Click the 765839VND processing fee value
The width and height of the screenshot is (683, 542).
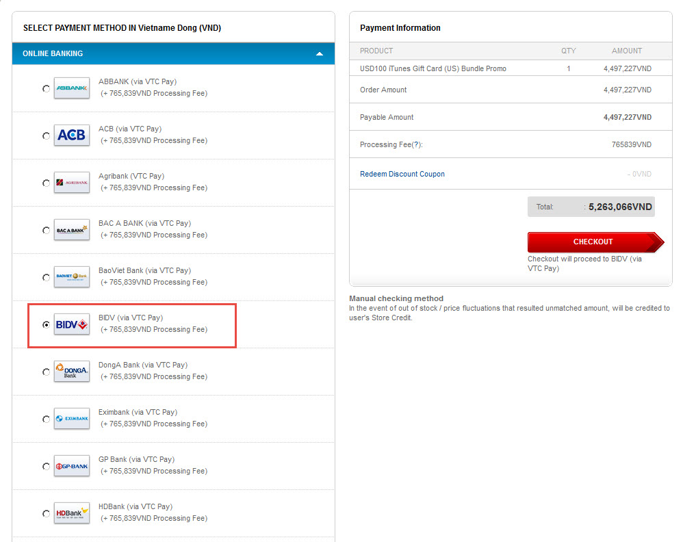[x=631, y=144]
